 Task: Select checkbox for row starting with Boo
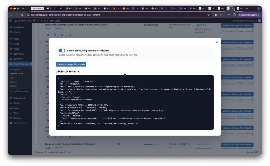tap(41, 41)
